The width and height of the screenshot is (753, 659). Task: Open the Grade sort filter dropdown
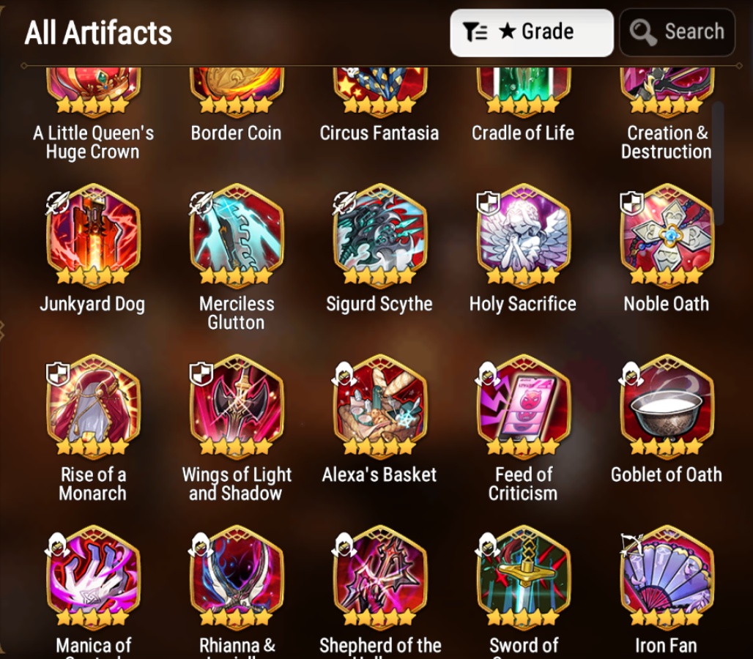click(x=532, y=33)
